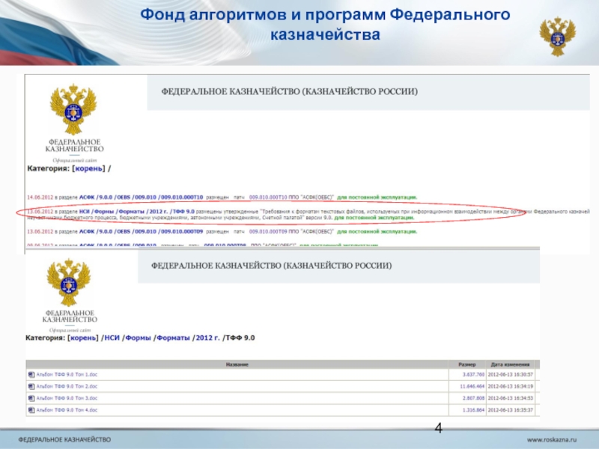Click the slide number 4
The width and height of the screenshot is (599, 449).
(439, 428)
